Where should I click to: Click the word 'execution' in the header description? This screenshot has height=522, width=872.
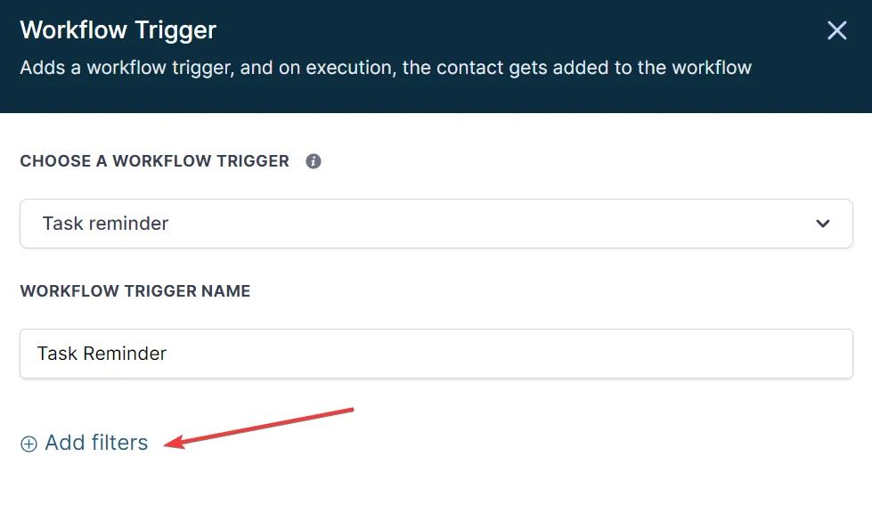[350, 68]
